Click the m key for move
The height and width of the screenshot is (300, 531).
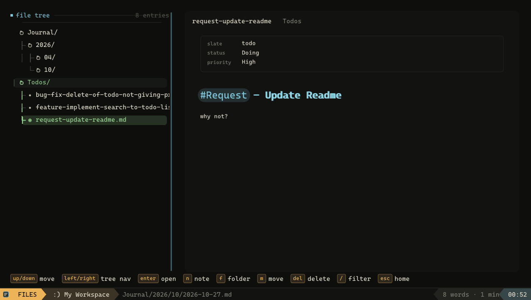tap(261, 278)
